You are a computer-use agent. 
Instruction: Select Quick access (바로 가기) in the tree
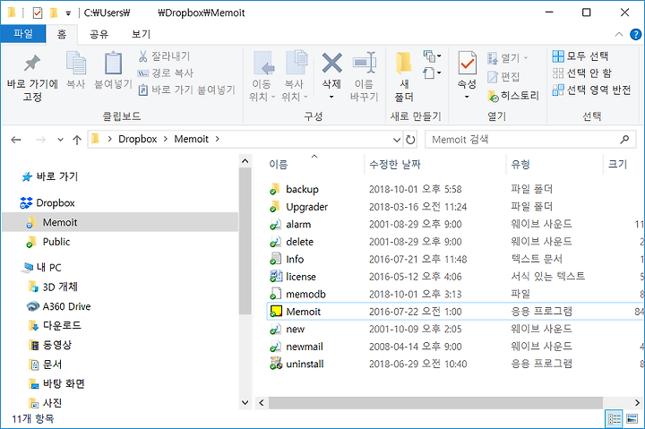tap(49, 176)
